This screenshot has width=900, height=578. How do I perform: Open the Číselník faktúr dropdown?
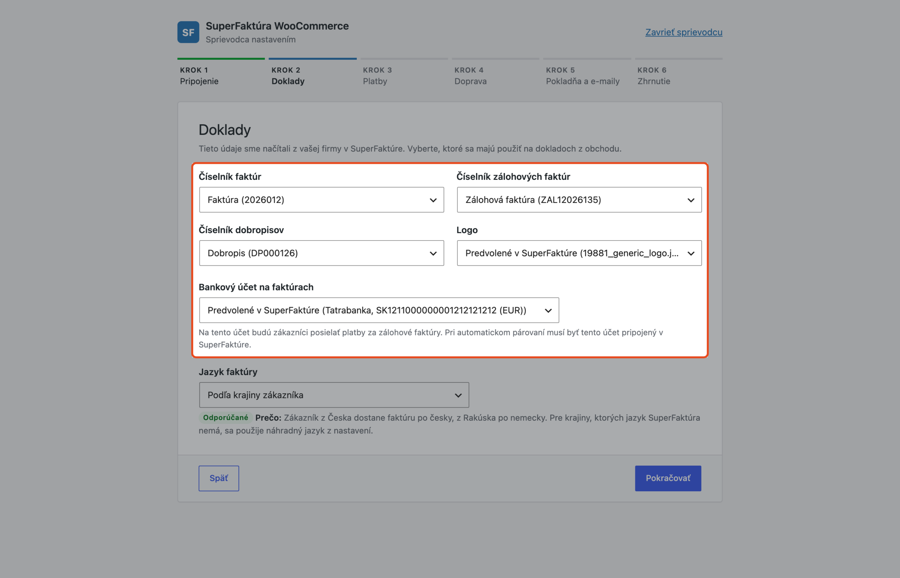tap(321, 200)
